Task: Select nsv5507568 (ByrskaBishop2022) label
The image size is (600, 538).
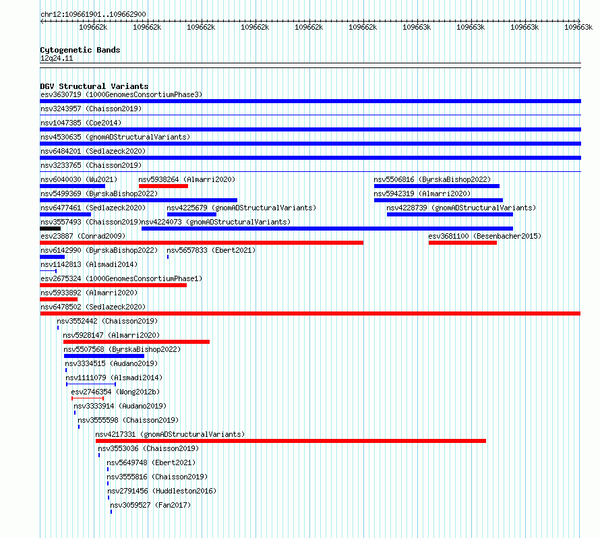Action: pyautogui.click(x=122, y=349)
